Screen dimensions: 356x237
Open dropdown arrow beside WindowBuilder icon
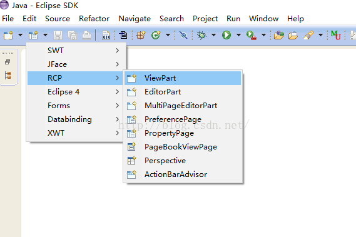46,35
